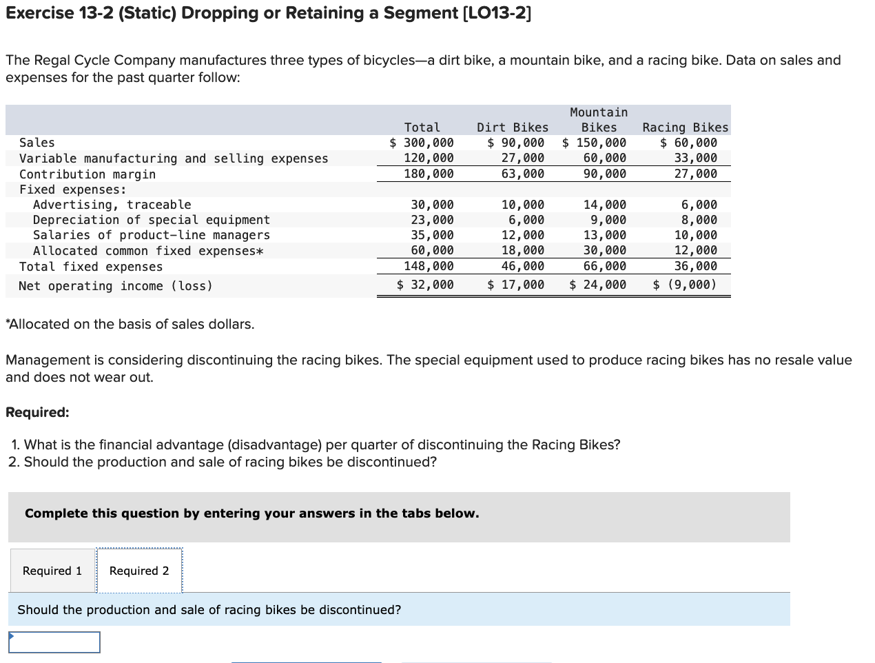
Task: Select the Advertising, traceable row
Action: (110, 204)
